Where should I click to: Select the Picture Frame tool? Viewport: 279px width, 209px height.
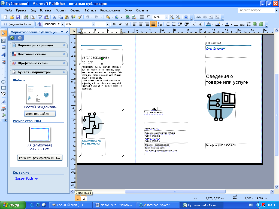[x=3, y=62]
